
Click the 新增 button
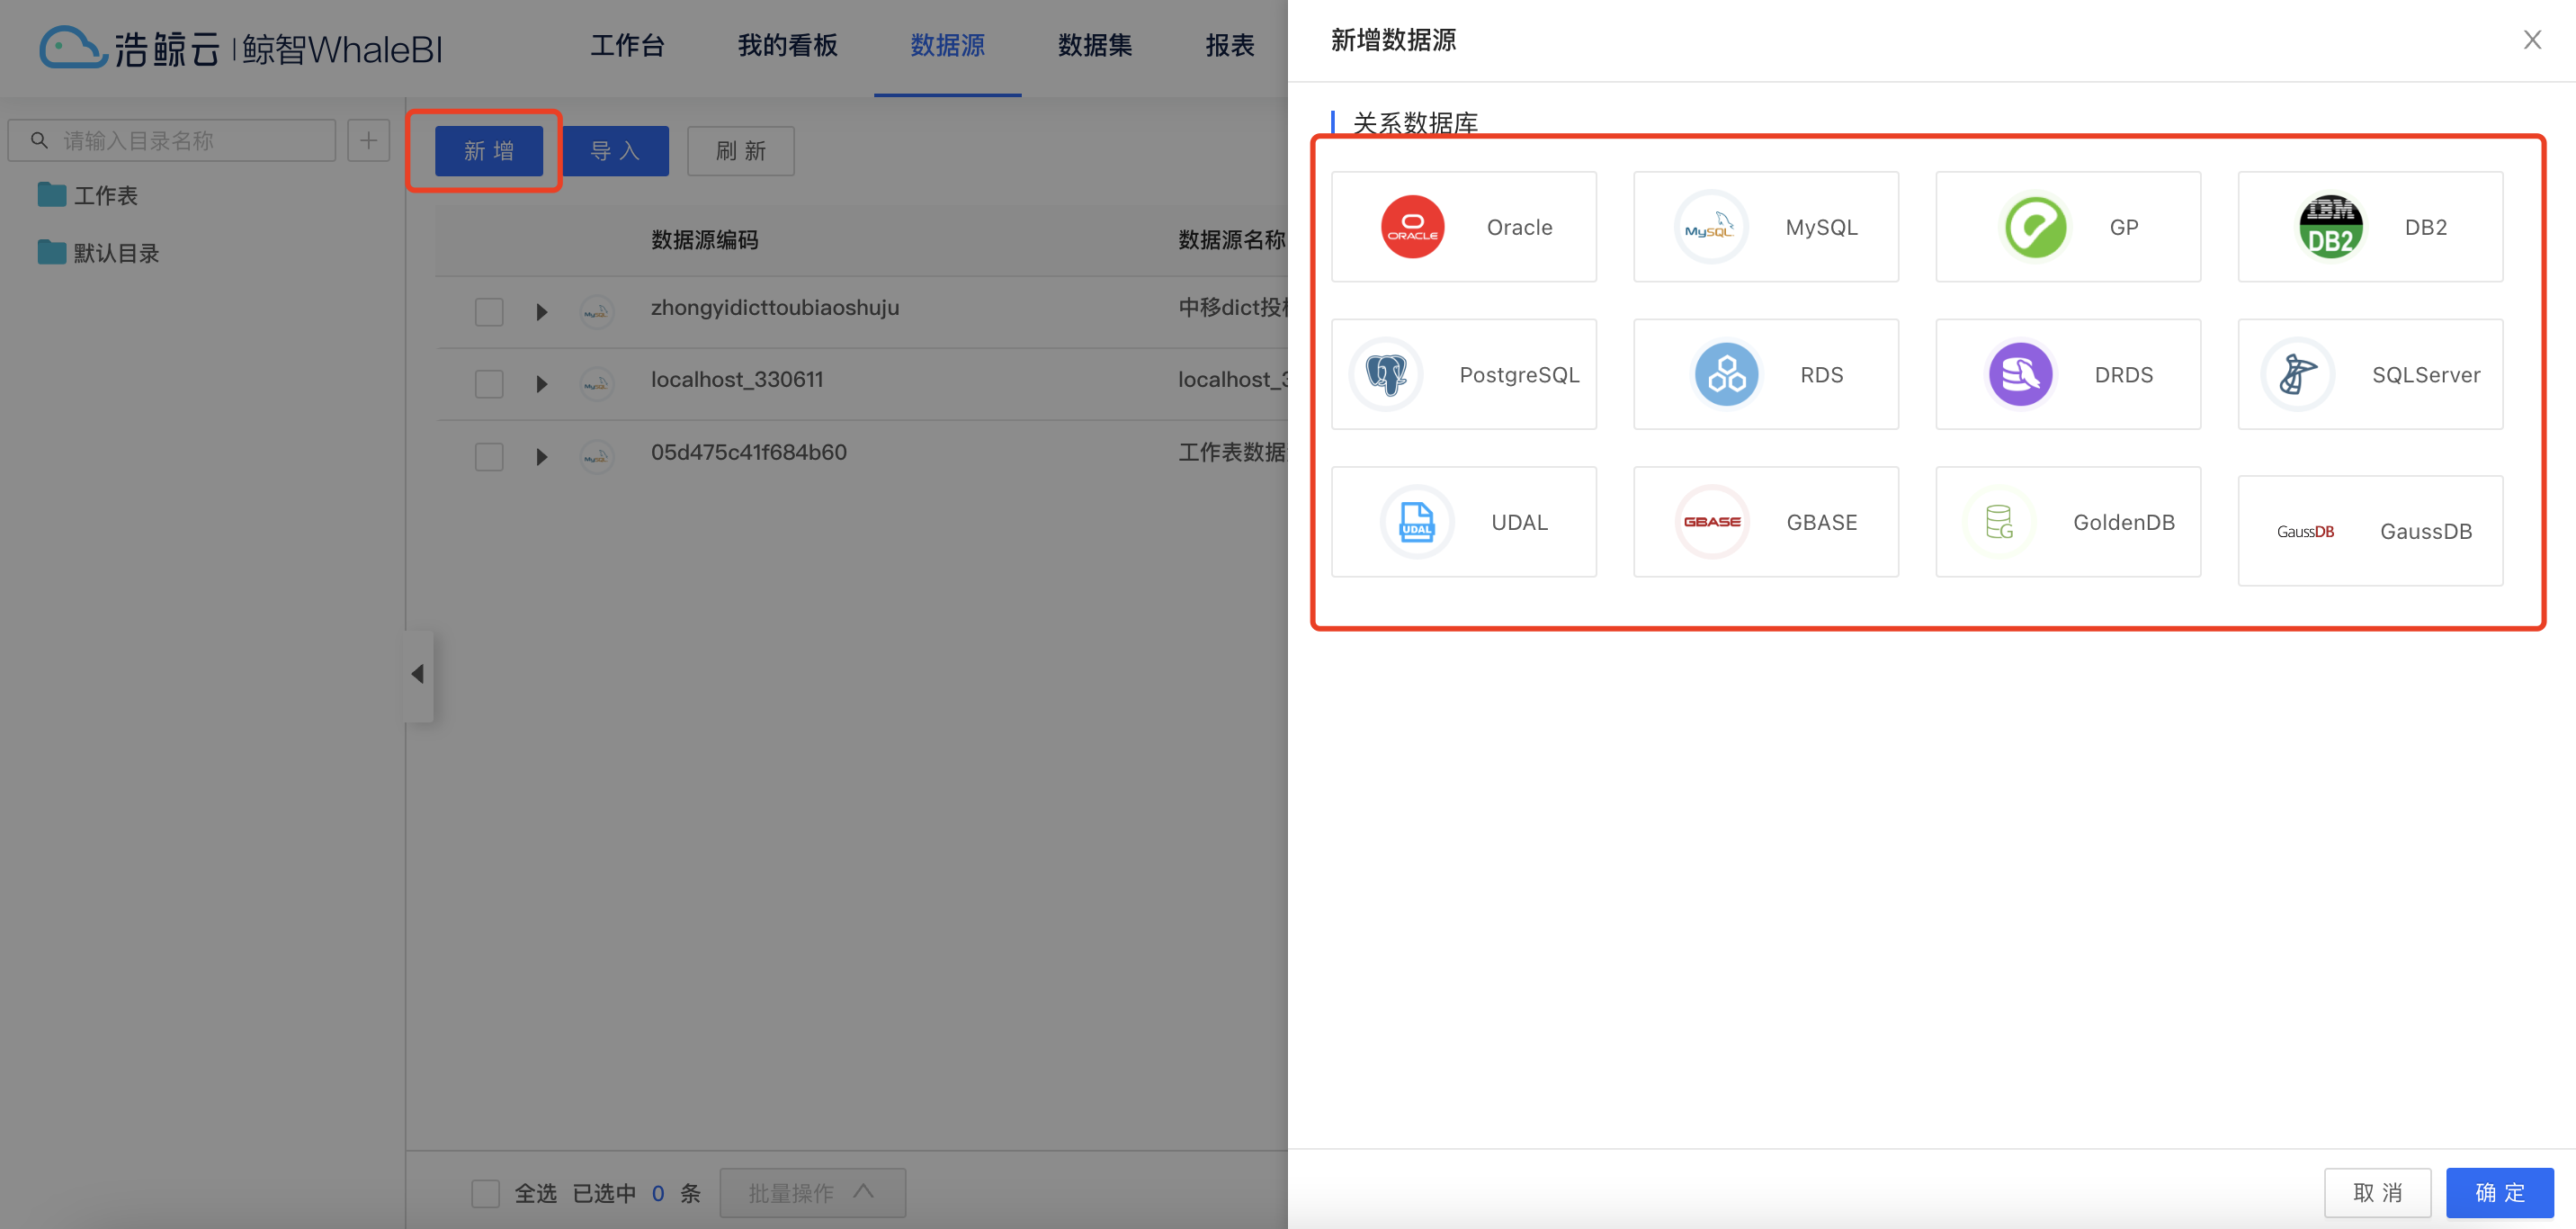(x=489, y=151)
